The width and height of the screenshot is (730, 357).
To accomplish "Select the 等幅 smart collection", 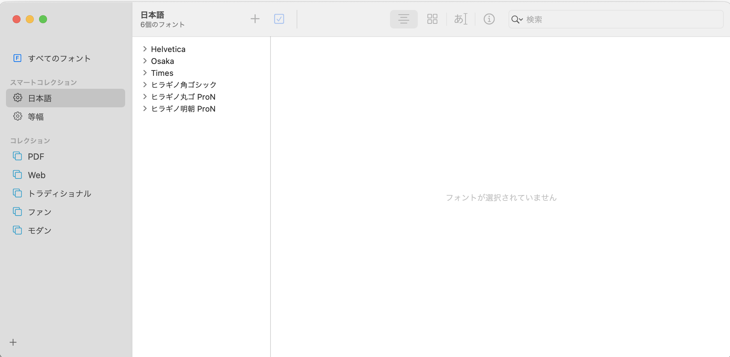I will point(36,117).
